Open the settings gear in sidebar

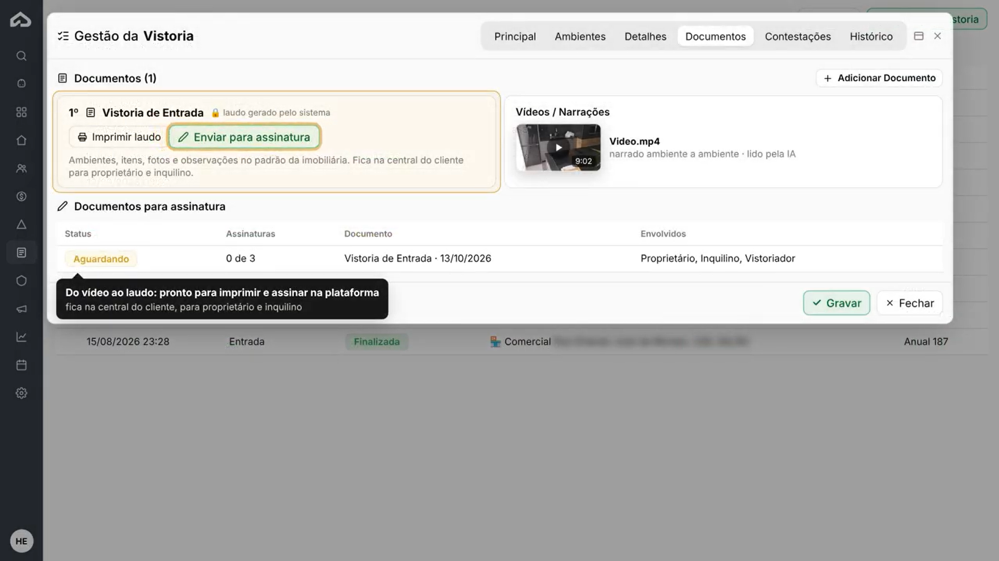pyautogui.click(x=21, y=393)
